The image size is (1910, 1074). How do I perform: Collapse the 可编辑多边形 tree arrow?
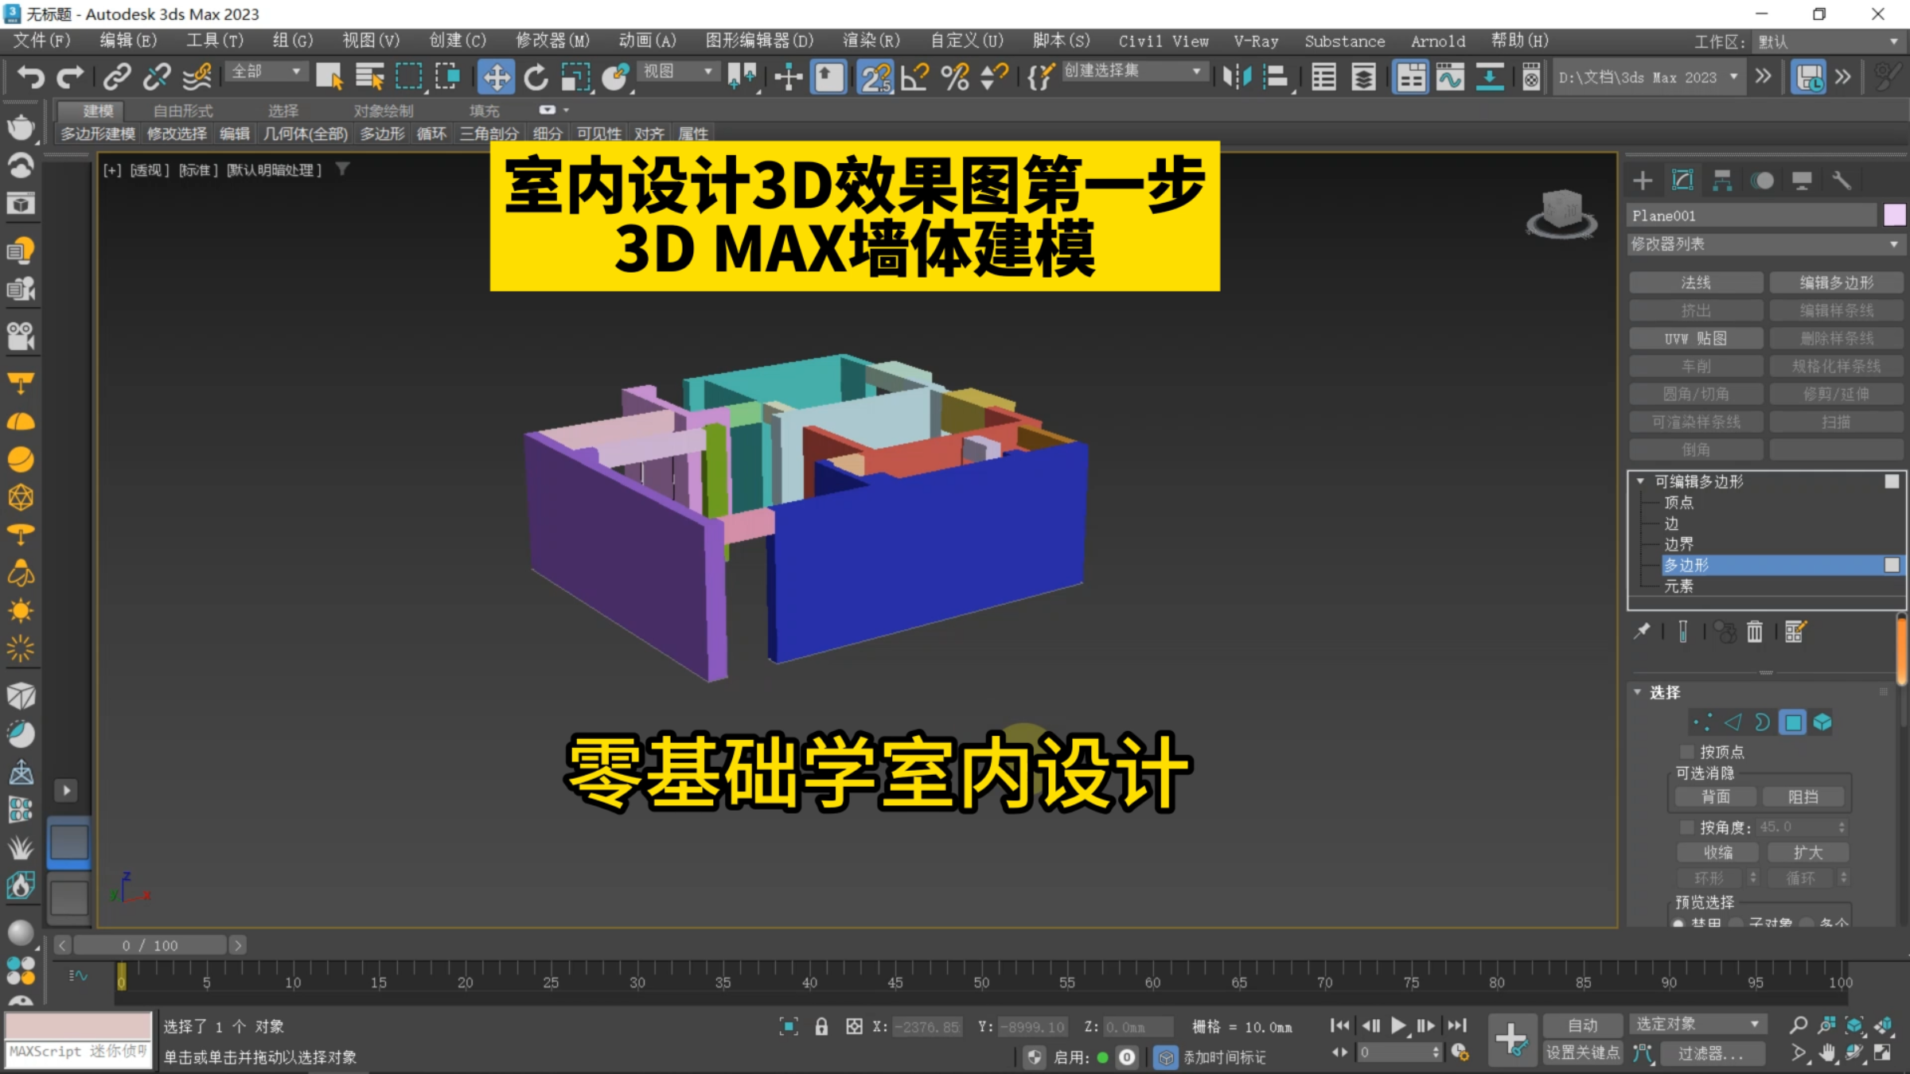(1640, 481)
